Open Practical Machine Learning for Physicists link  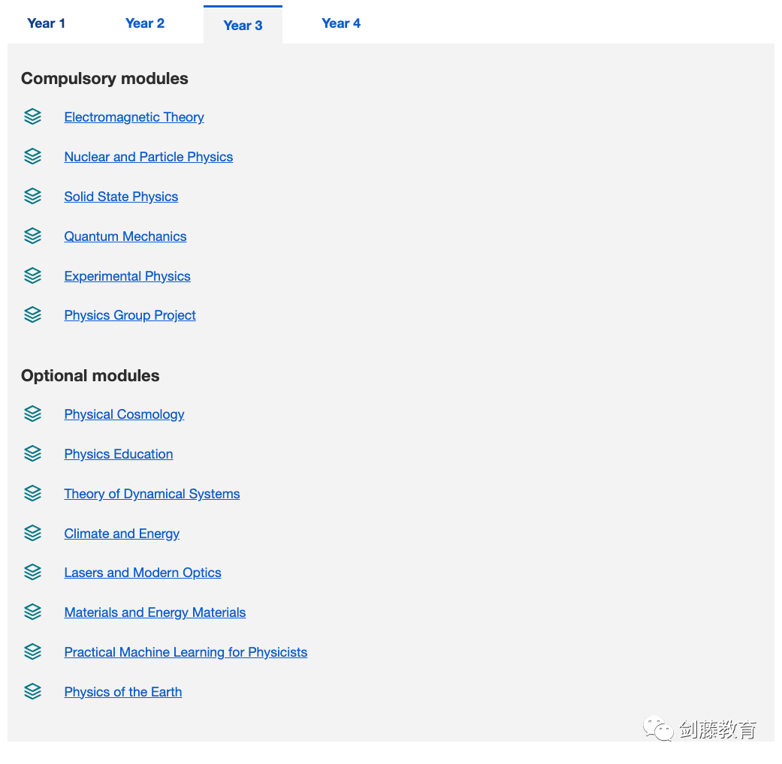click(186, 652)
